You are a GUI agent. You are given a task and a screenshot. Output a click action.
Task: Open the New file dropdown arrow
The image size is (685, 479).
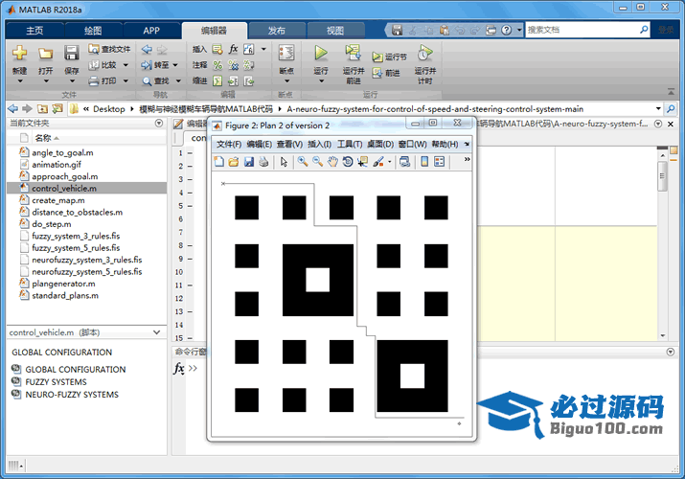pos(20,81)
